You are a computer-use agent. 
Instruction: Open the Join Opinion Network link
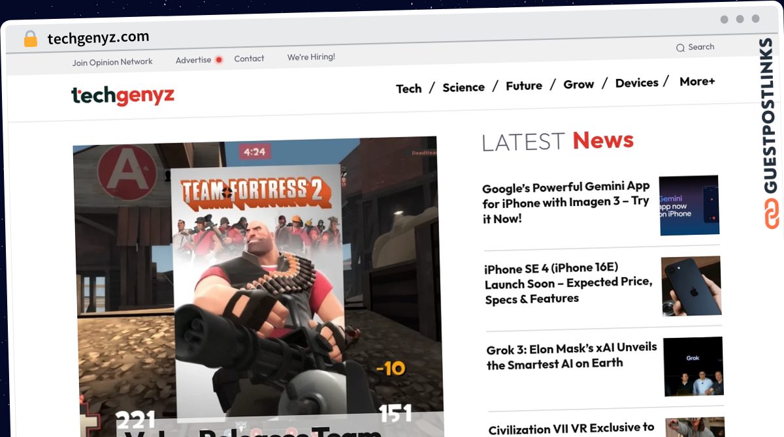[x=112, y=62]
